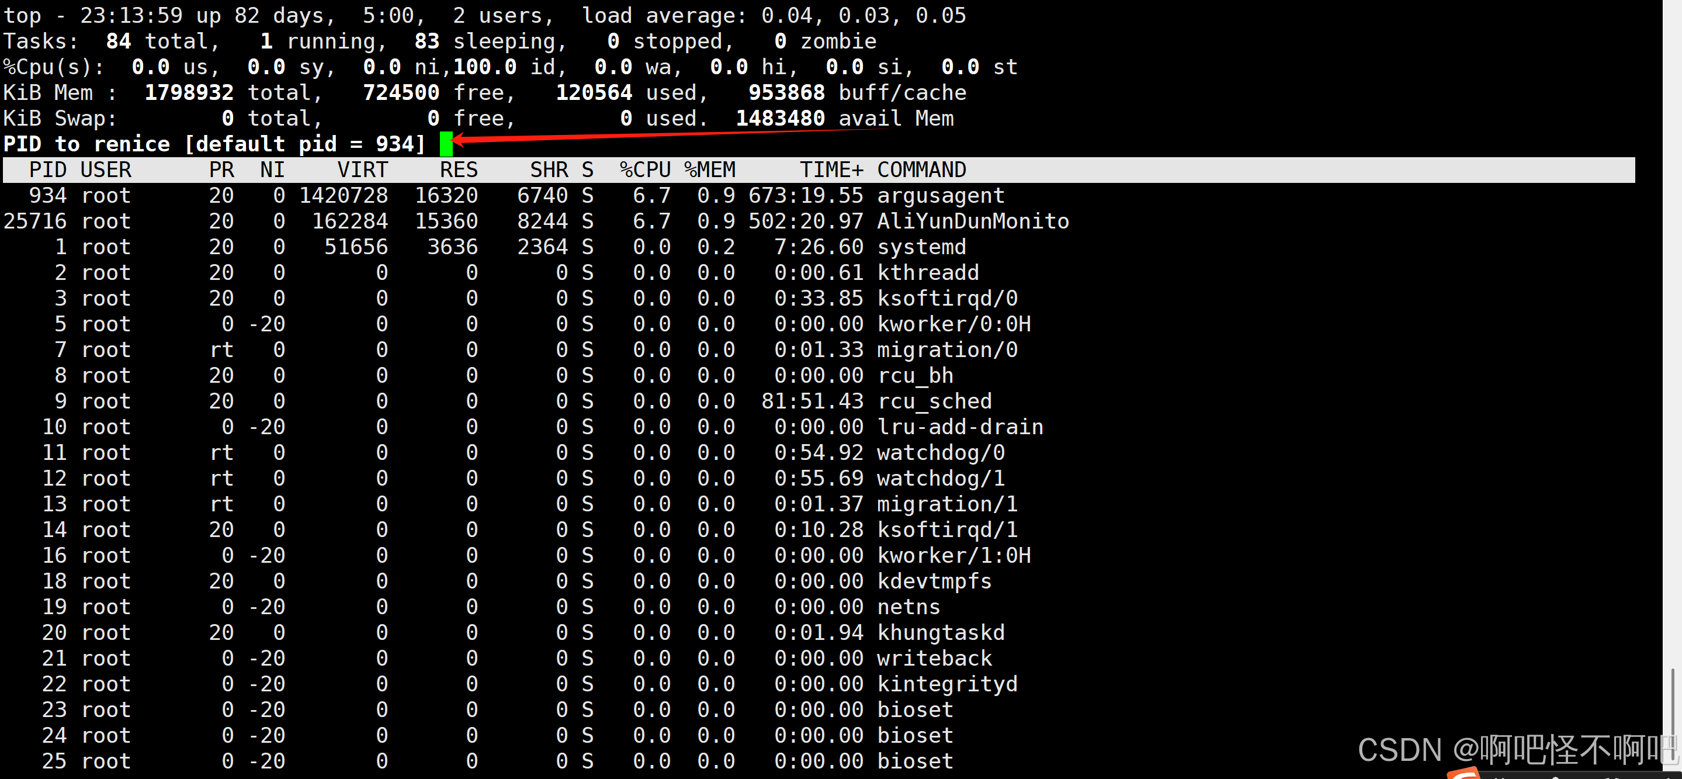Click the systemd command entry

click(921, 247)
